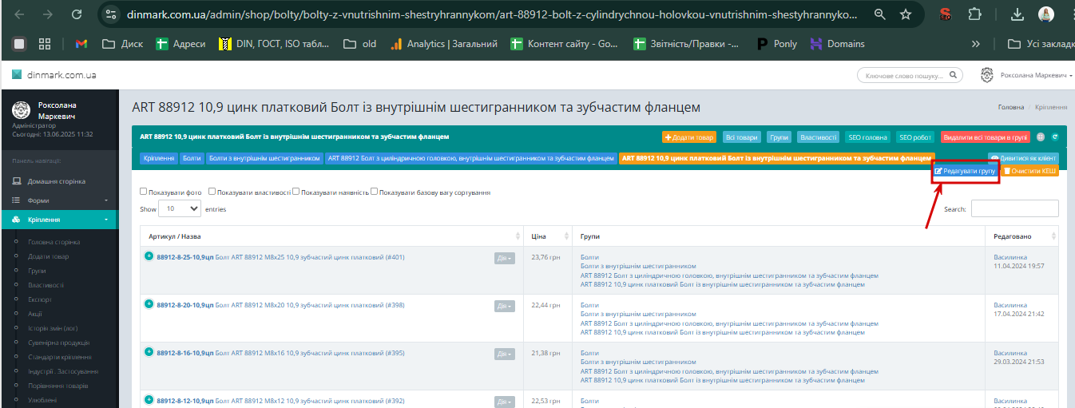Open the Gmail bookmark icon
1075x408 pixels.
[x=81, y=44]
